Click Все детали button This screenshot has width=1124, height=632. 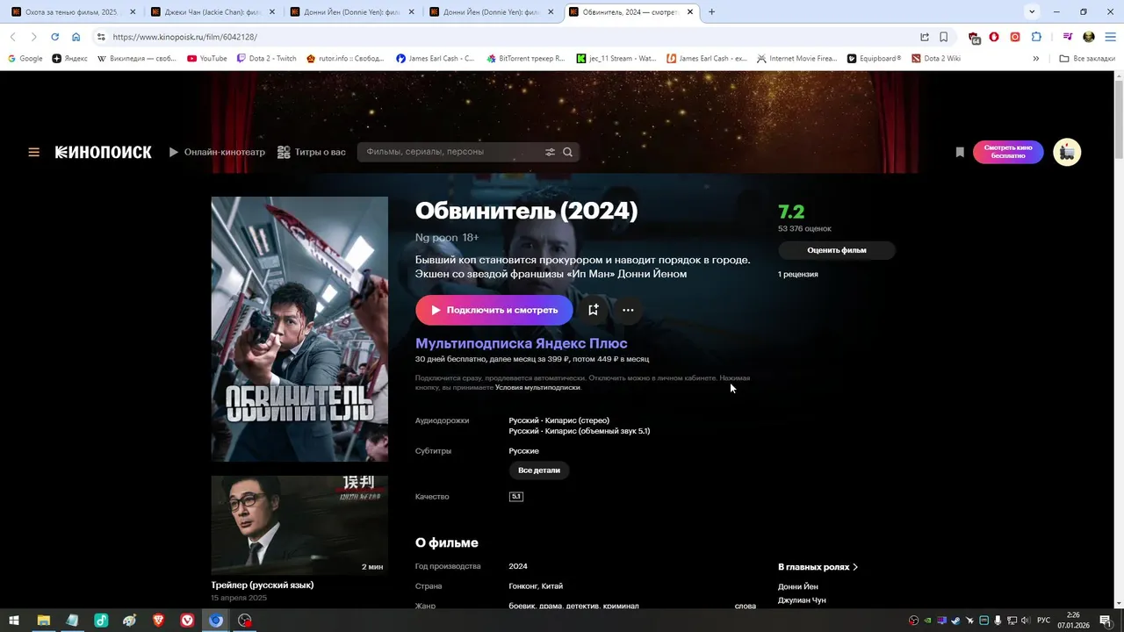[539, 470]
